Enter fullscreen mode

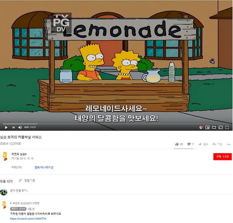[227, 127]
